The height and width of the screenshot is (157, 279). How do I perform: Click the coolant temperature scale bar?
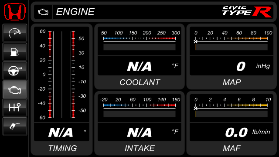pos(139,39)
